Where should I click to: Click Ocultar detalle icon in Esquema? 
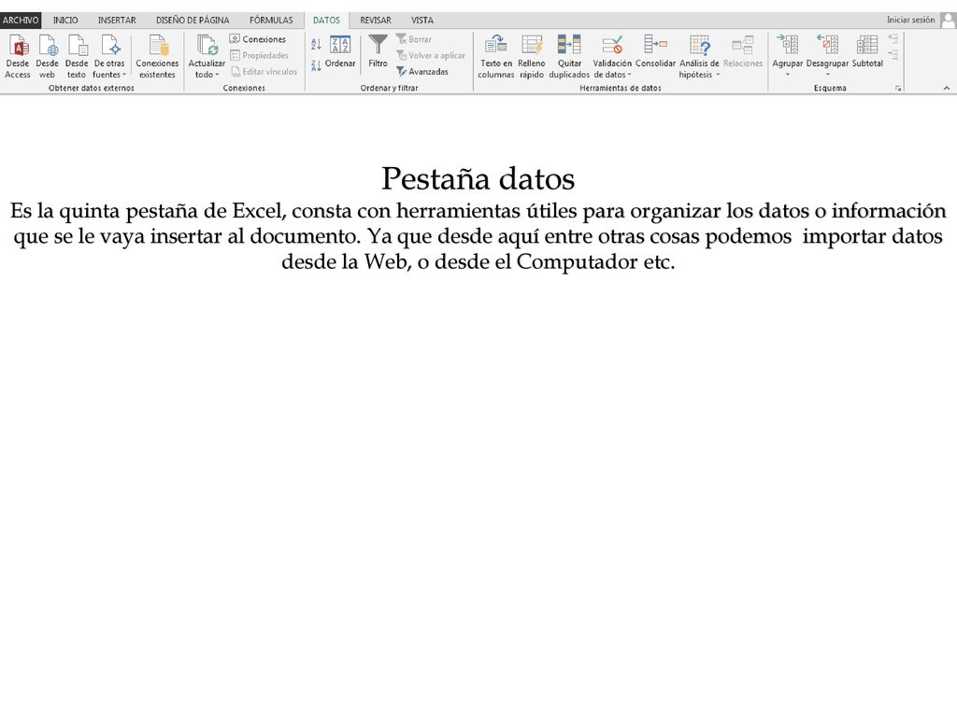pos(893,55)
